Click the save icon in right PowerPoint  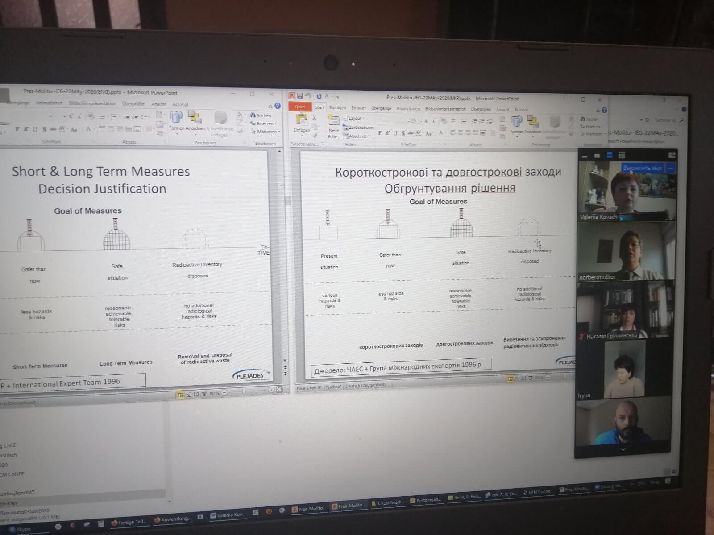click(x=300, y=96)
